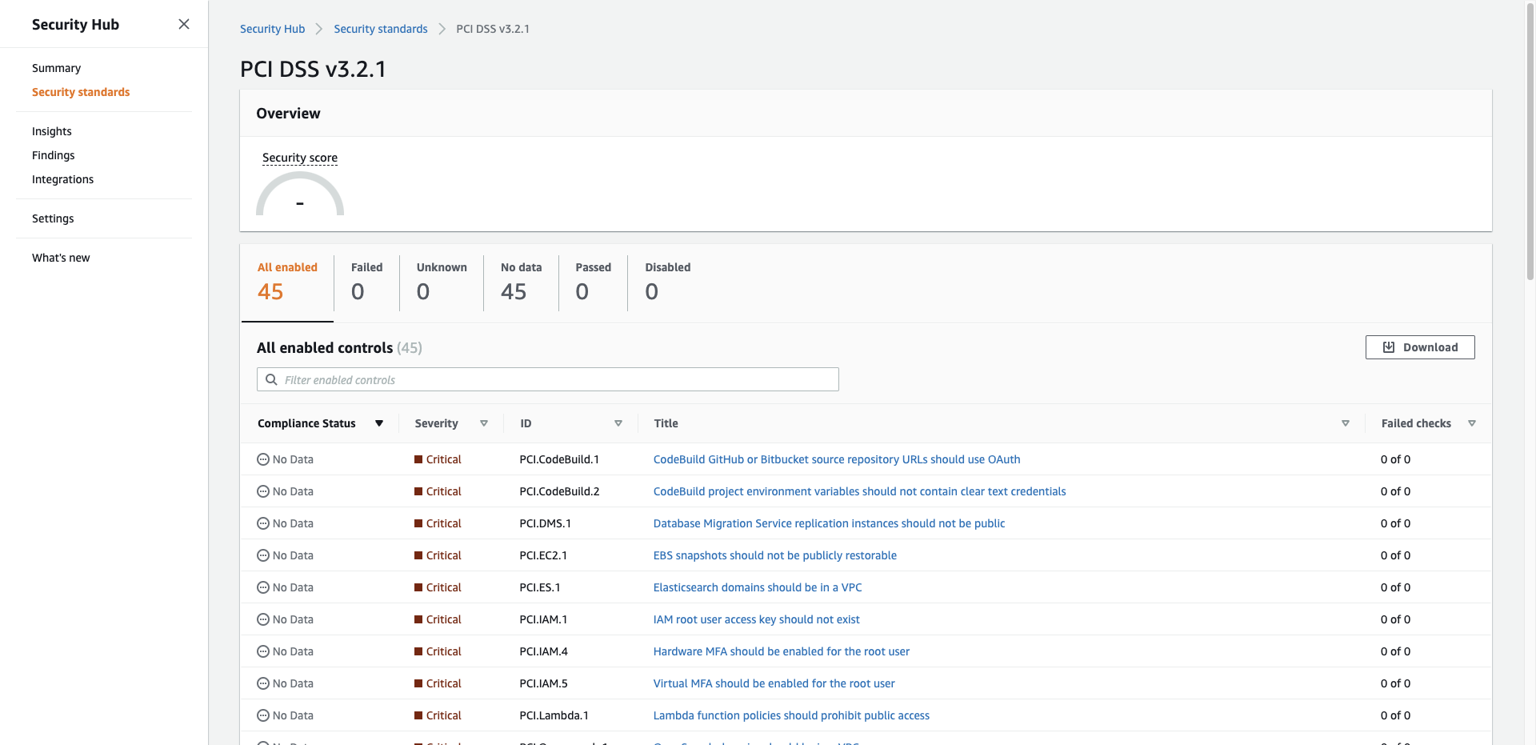The image size is (1536, 745).
Task: Open Hardware MFA root user control
Action: tap(781, 651)
